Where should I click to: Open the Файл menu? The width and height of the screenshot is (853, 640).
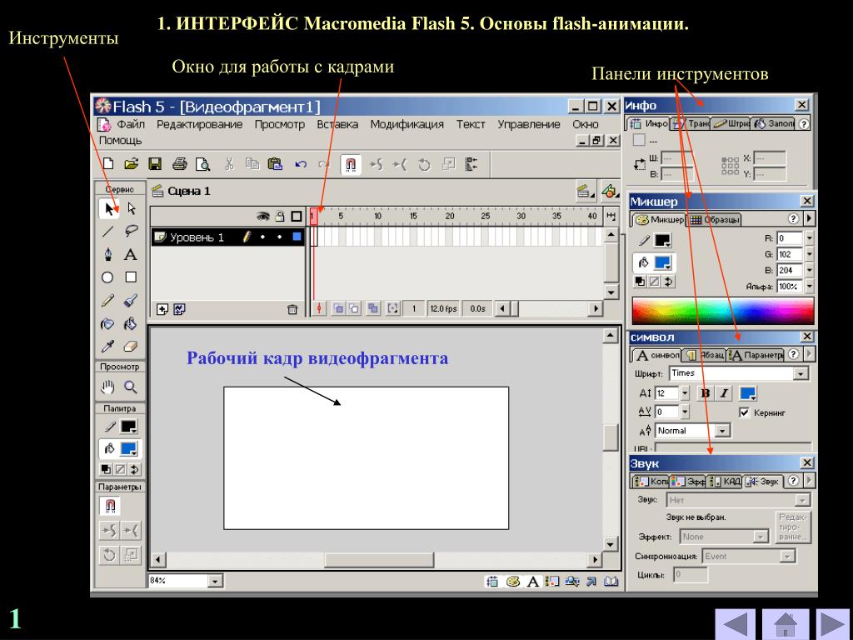click(x=131, y=124)
